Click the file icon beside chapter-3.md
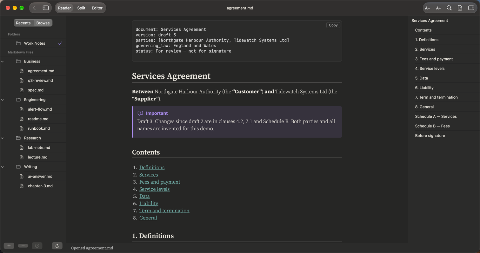The width and height of the screenshot is (480, 253). 22,186
